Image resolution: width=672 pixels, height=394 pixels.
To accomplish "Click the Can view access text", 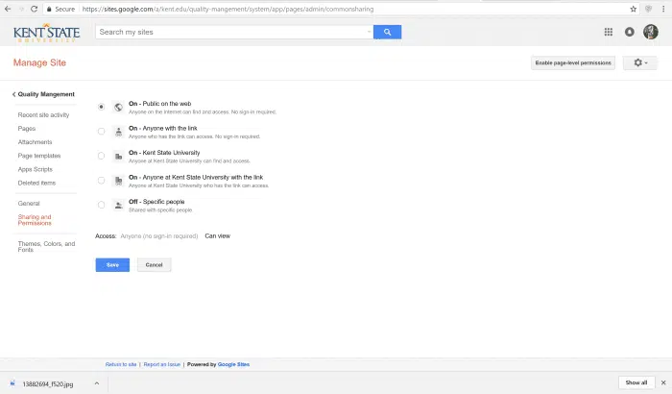I will coord(217,236).
